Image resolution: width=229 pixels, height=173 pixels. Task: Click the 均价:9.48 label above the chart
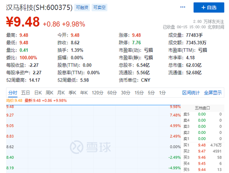click(x=14, y=101)
